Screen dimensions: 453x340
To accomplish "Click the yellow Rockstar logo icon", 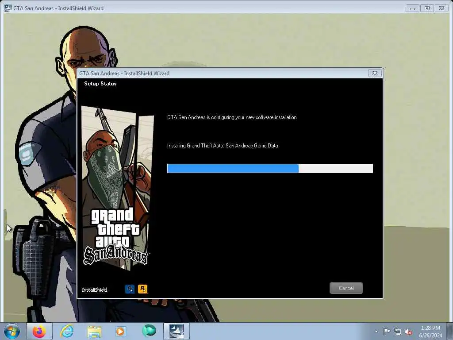I will (142, 289).
